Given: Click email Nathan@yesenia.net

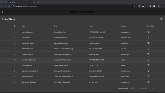Looking at the screenshot, I should tap(61, 43).
